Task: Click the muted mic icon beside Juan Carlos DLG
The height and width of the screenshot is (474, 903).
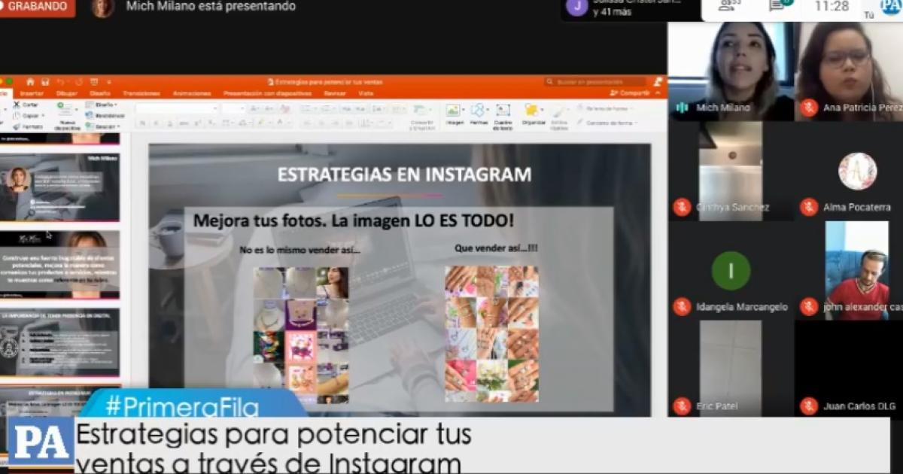Action: [809, 406]
